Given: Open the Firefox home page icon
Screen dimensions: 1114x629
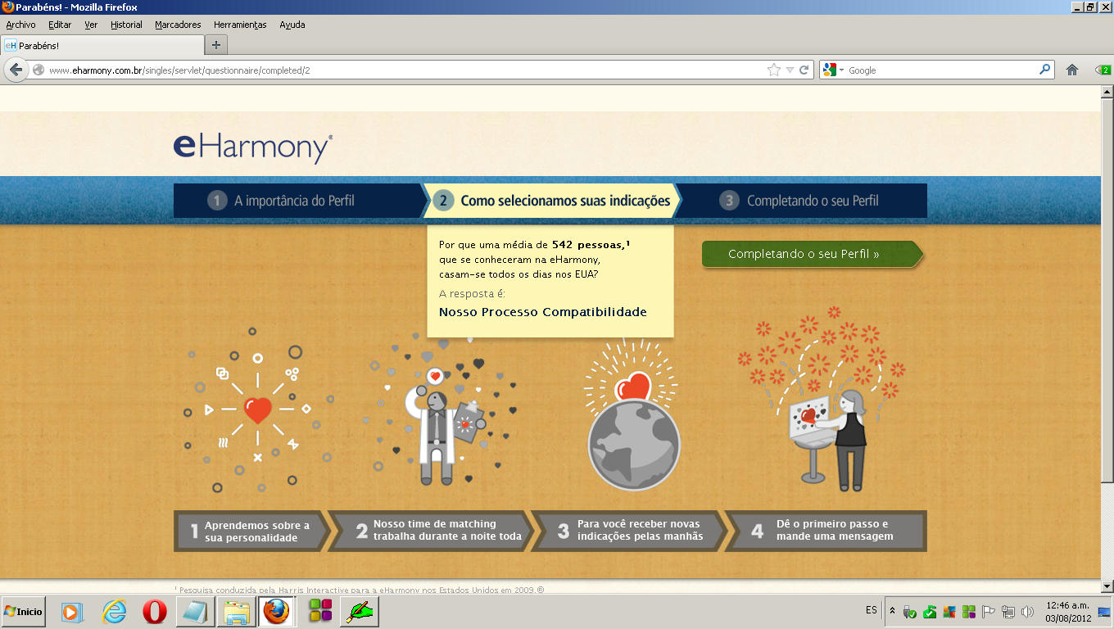Looking at the screenshot, I should point(1071,70).
